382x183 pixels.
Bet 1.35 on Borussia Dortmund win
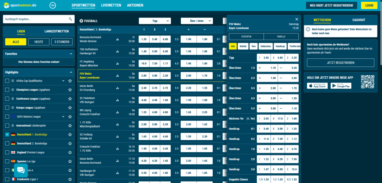click(x=144, y=39)
